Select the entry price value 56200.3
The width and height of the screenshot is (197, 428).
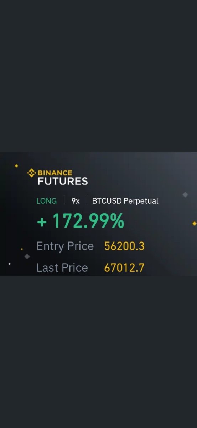point(124,246)
